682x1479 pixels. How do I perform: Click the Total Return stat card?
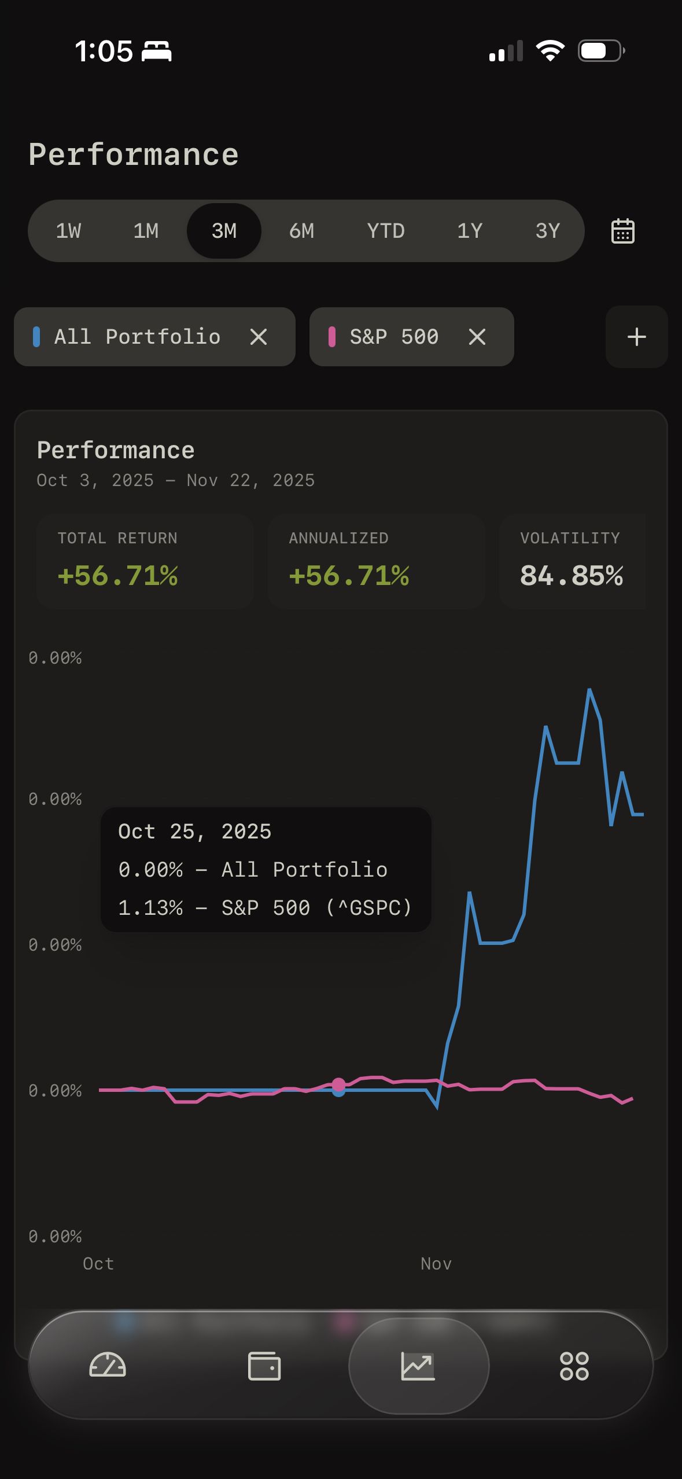pyautogui.click(x=144, y=560)
